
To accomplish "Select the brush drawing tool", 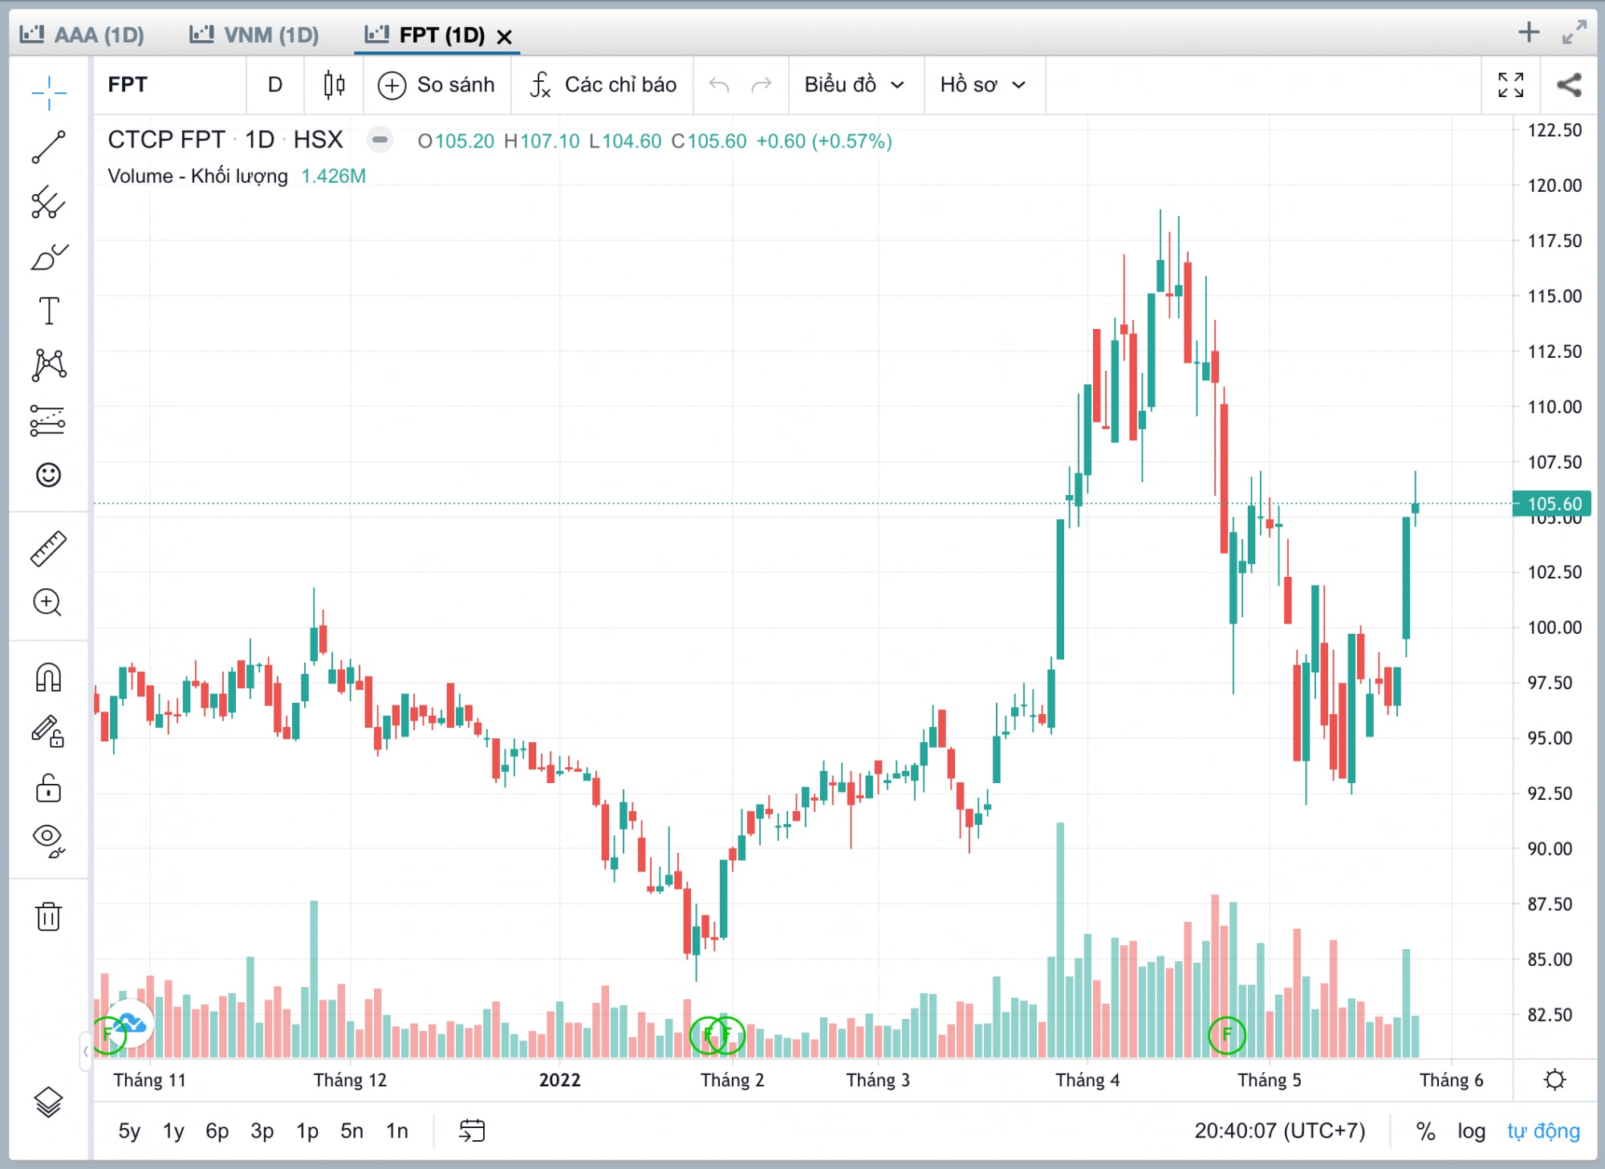I will click(x=49, y=257).
